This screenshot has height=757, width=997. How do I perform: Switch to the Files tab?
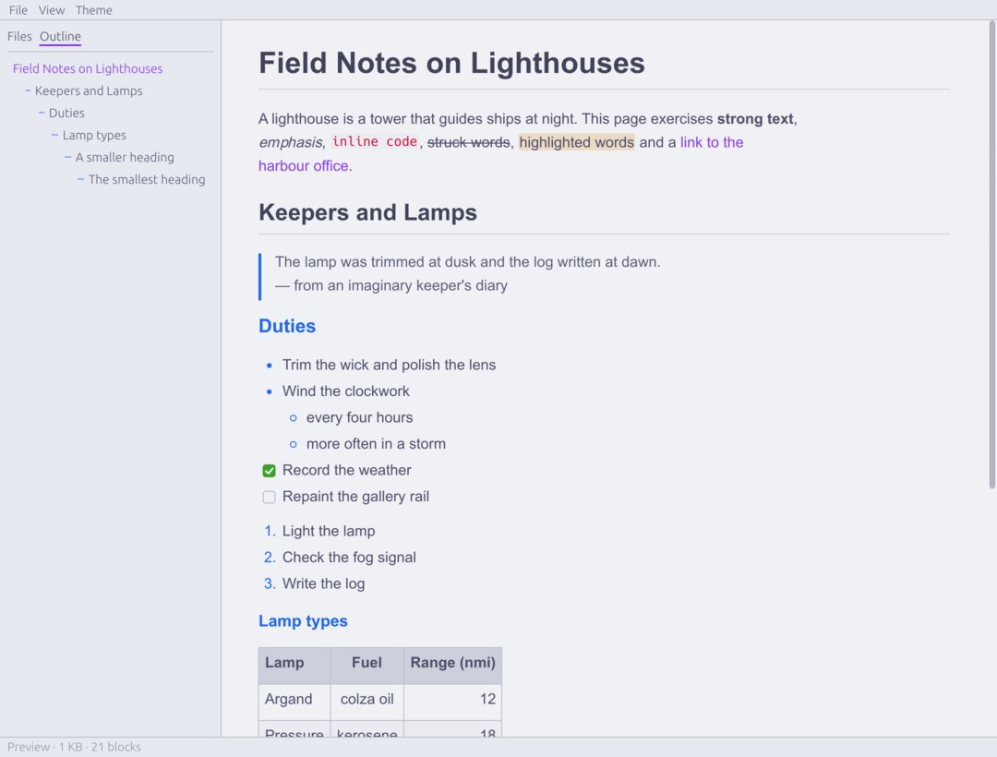[19, 36]
